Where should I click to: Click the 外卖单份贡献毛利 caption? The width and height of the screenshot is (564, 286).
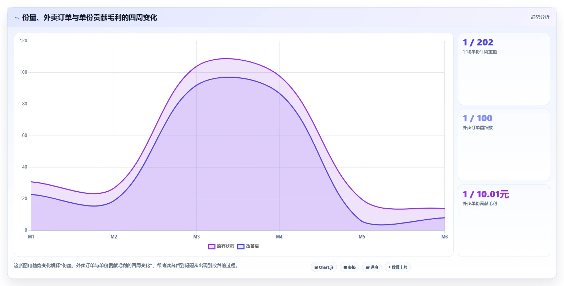click(480, 204)
